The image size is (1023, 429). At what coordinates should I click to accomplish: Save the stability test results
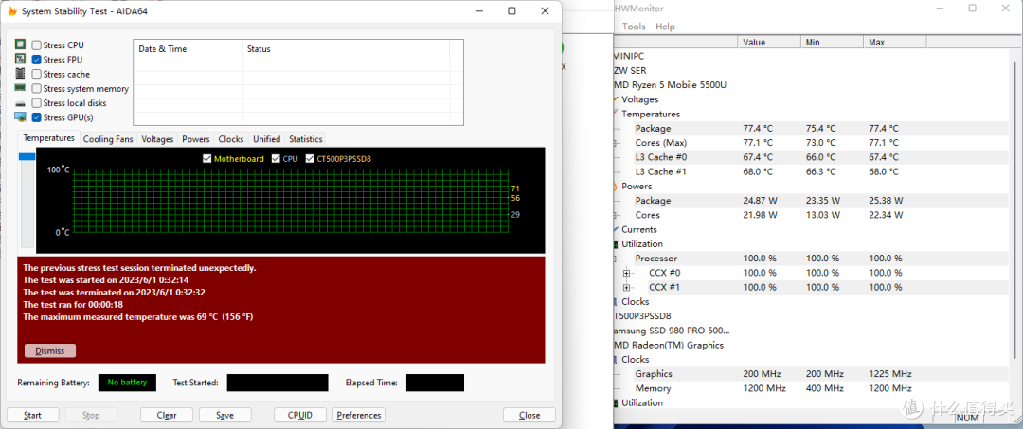click(225, 415)
